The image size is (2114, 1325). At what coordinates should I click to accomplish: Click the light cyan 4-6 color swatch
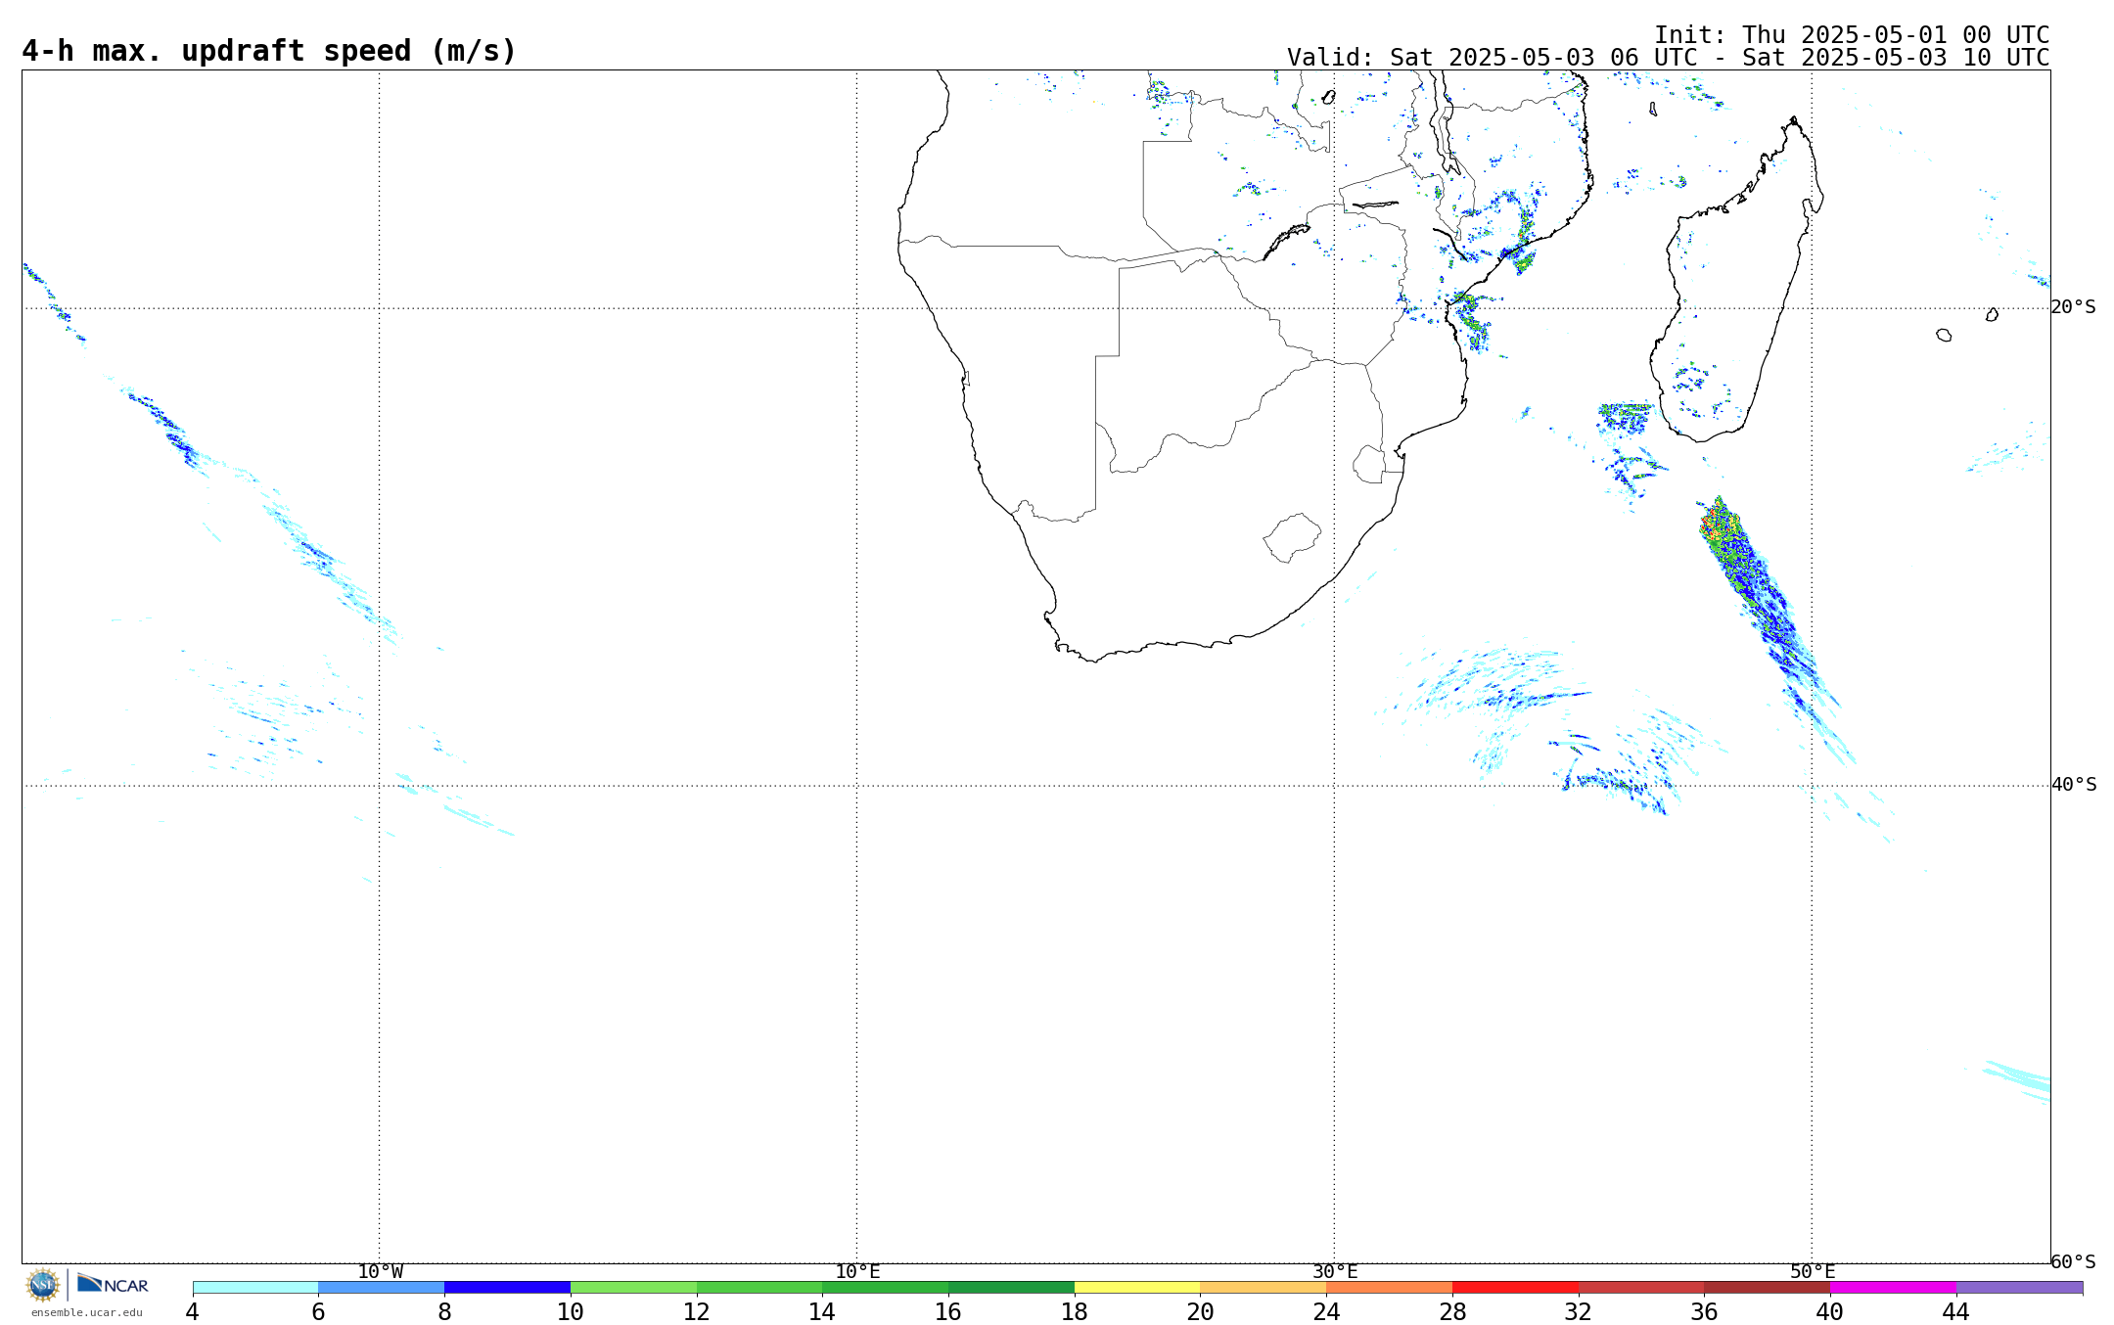point(255,1288)
